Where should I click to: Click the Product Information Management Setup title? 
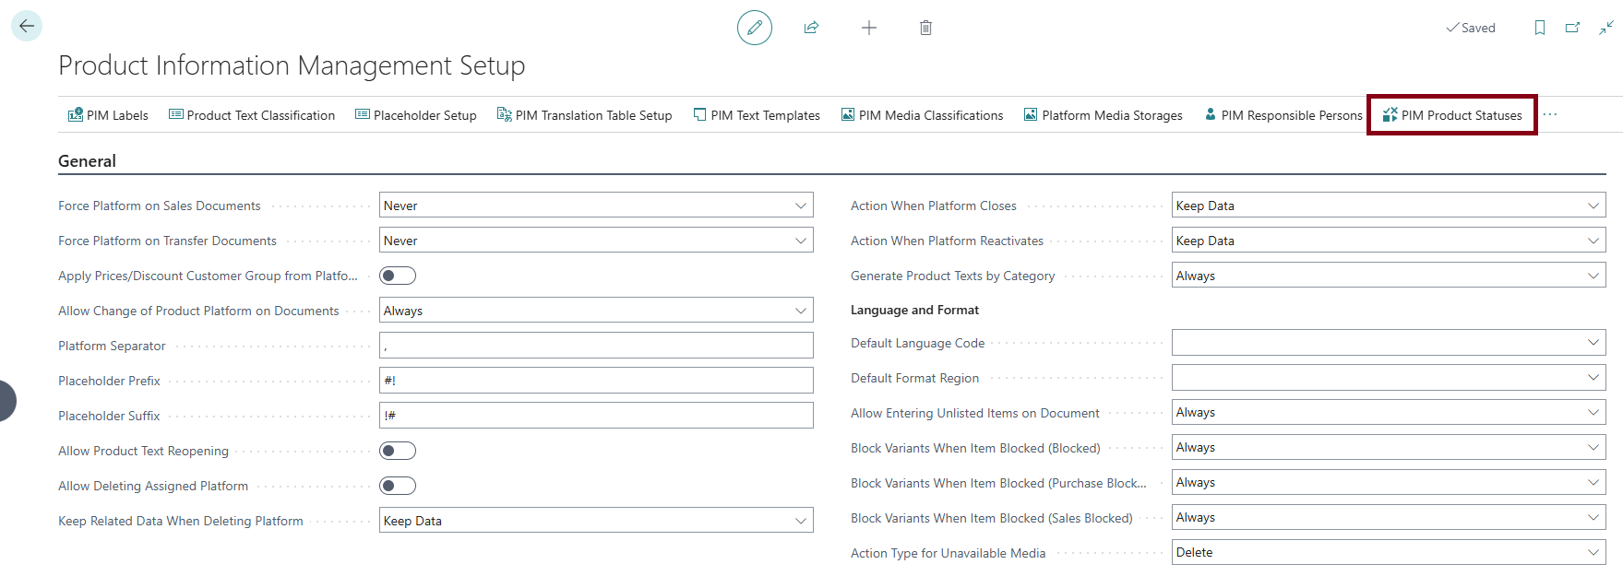(x=292, y=65)
